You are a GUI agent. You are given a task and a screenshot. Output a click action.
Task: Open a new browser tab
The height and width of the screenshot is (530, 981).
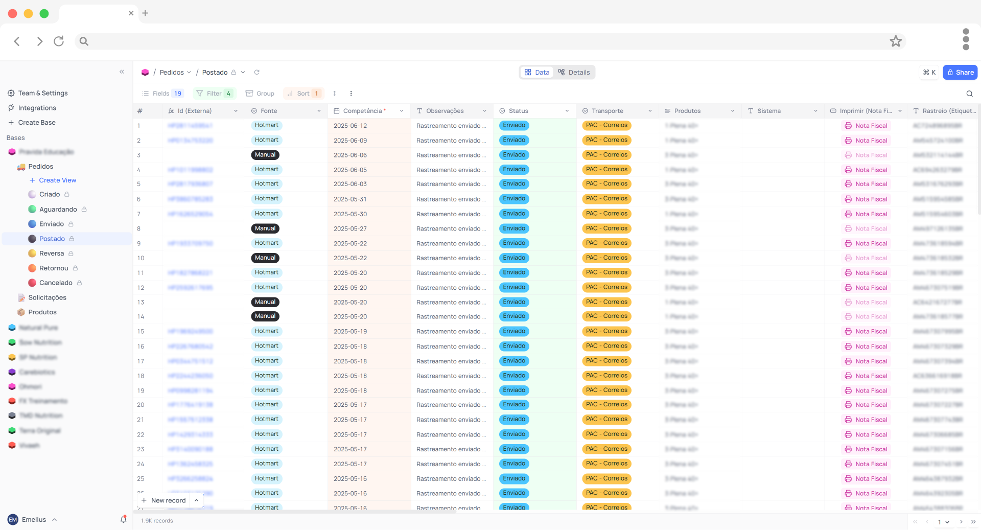tap(145, 13)
